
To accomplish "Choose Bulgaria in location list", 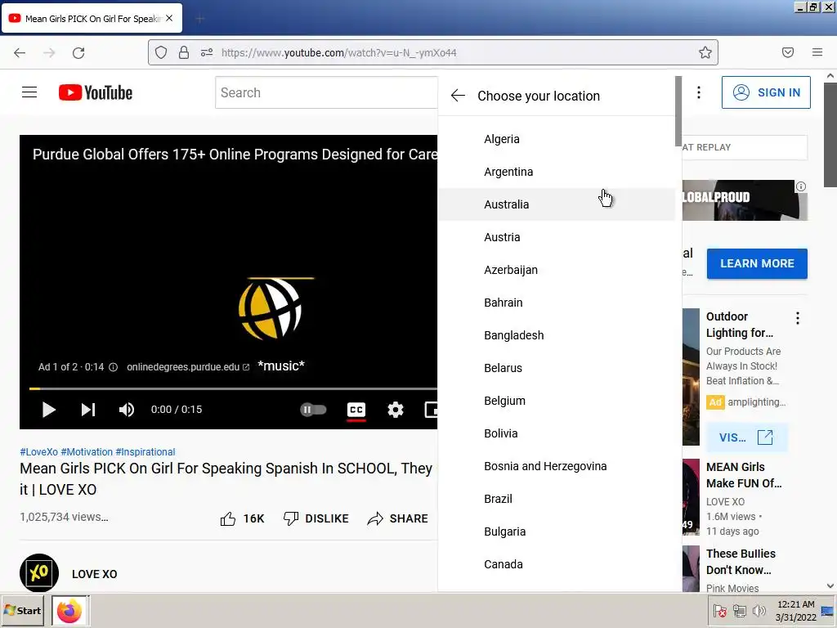I will (x=556, y=532).
